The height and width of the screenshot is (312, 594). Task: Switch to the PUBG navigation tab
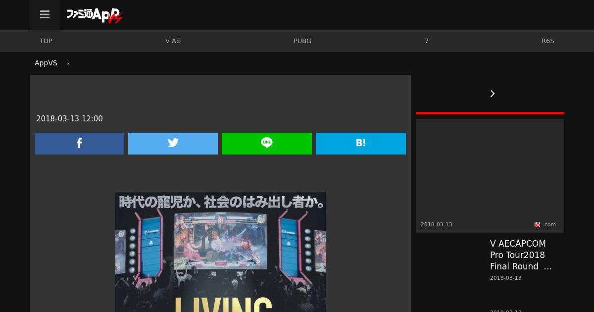tap(302, 41)
